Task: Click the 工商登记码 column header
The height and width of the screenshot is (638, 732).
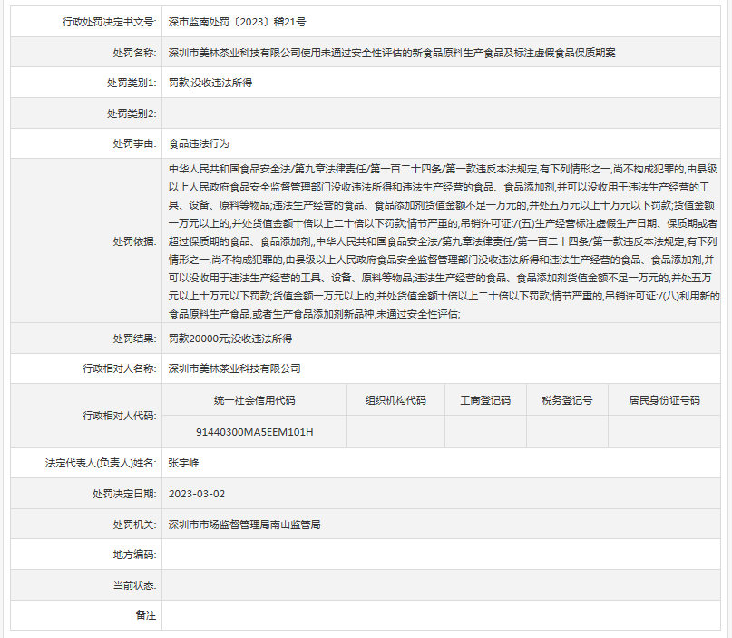Action: [485, 400]
